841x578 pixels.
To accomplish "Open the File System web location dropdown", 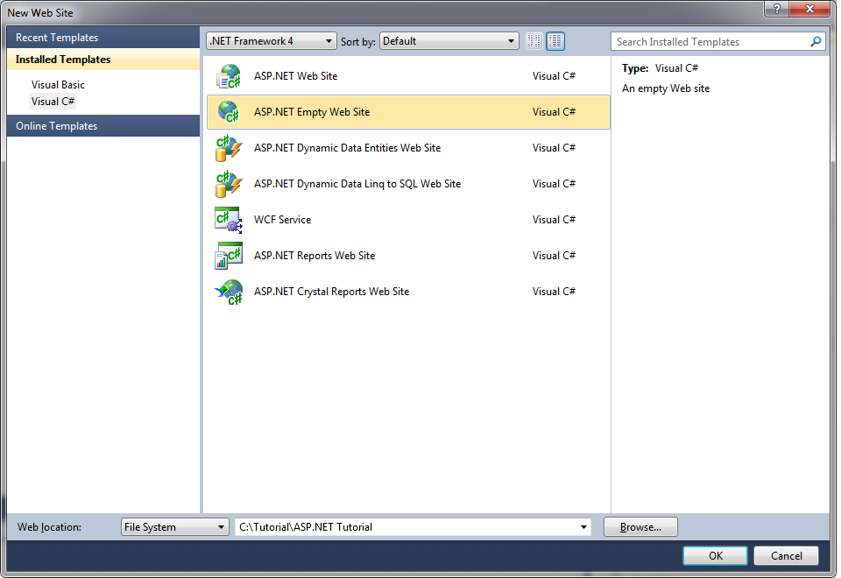I will pos(175,527).
